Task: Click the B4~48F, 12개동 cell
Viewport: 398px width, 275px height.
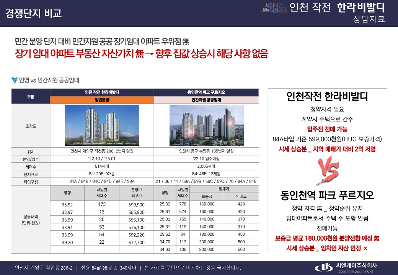Action: coord(206,174)
